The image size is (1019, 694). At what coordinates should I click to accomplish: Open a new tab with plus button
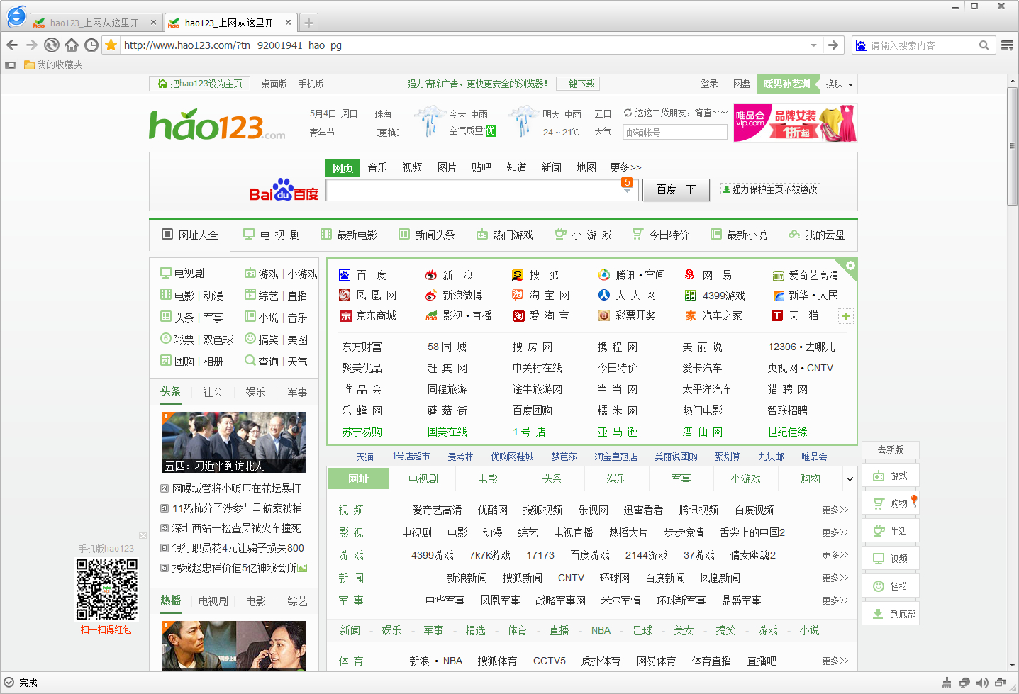(308, 23)
